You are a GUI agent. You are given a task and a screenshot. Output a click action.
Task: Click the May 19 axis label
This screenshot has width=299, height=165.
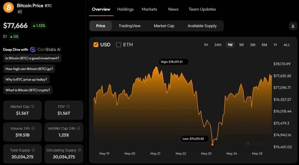104,154
